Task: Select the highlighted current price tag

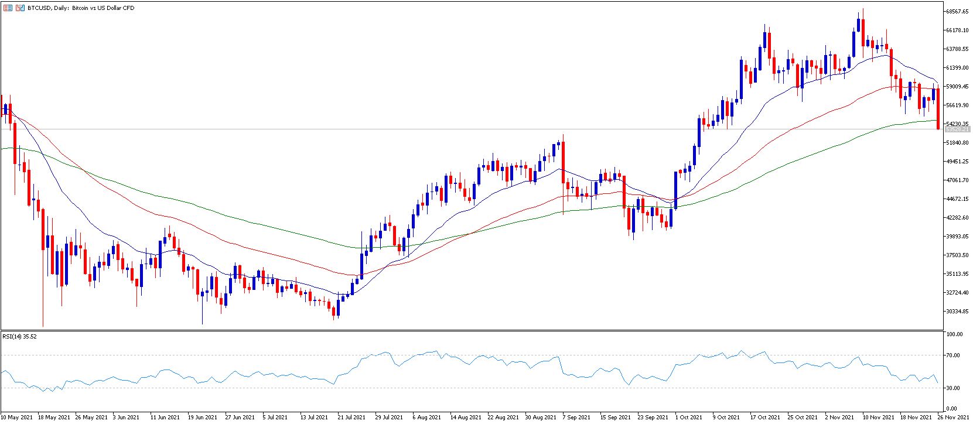Action: [x=957, y=129]
